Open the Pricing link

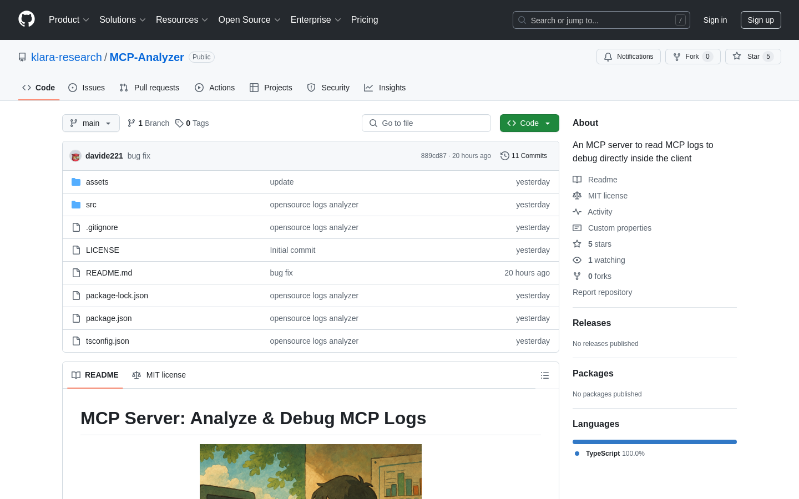coord(365,20)
